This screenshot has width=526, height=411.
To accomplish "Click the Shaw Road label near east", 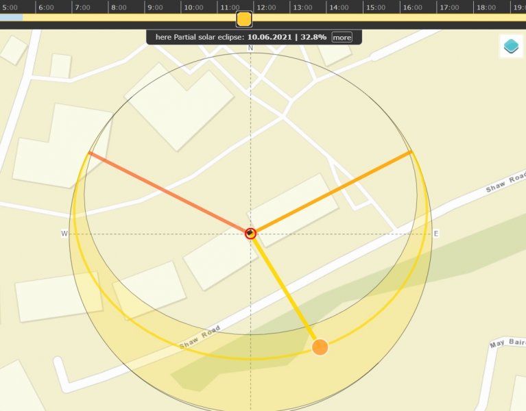I will 502,184.
